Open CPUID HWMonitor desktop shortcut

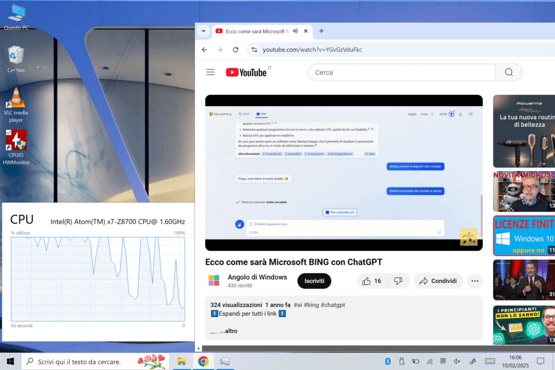[16, 147]
